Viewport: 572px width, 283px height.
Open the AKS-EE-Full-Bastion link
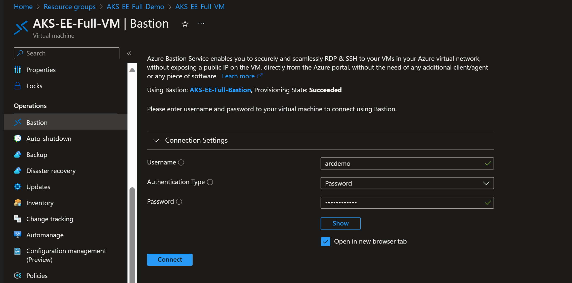(220, 90)
